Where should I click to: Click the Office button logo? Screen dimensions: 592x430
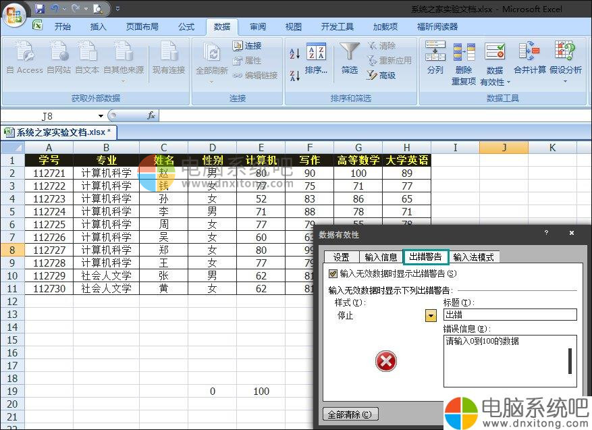click(x=15, y=13)
